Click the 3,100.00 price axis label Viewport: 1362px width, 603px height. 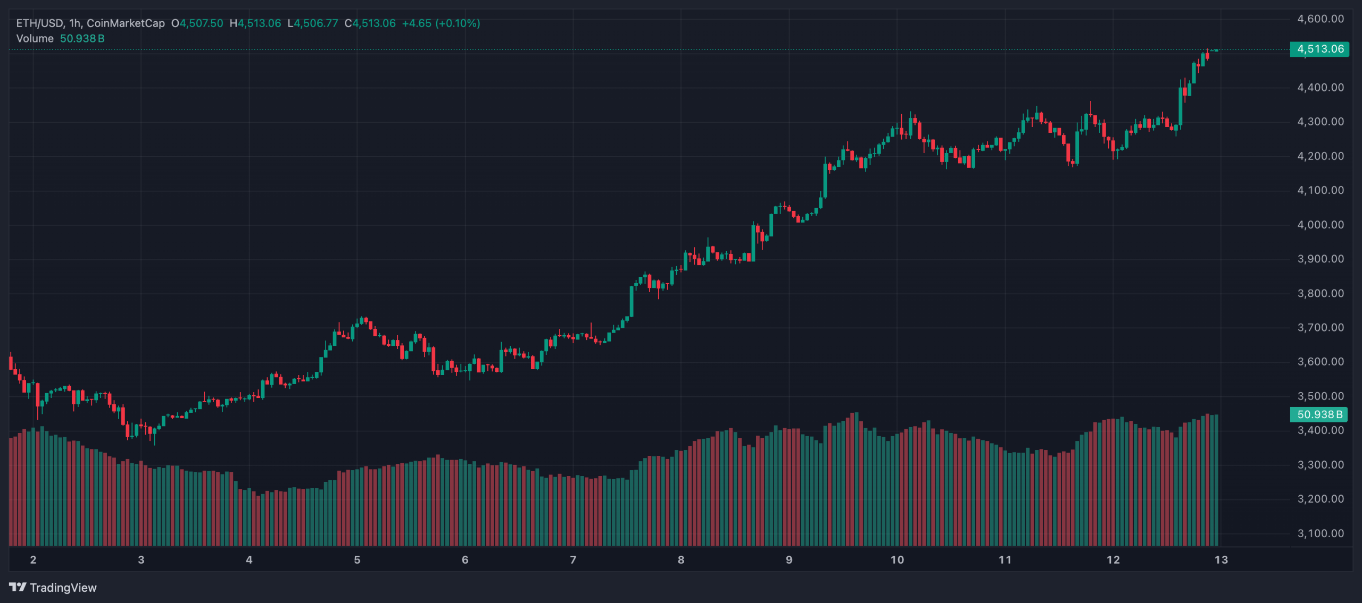[x=1321, y=533]
